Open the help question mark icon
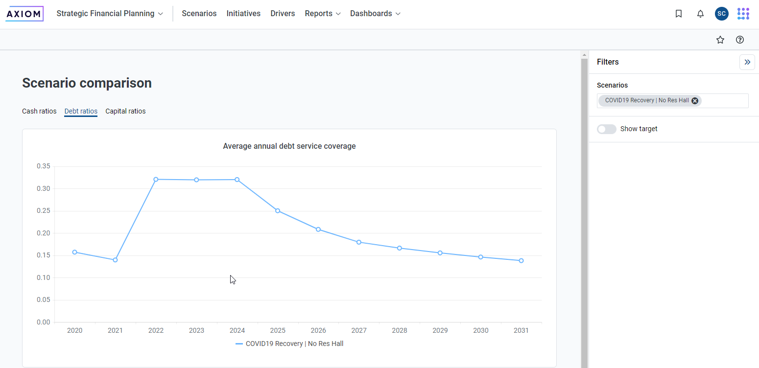This screenshot has width=759, height=368. click(x=740, y=40)
